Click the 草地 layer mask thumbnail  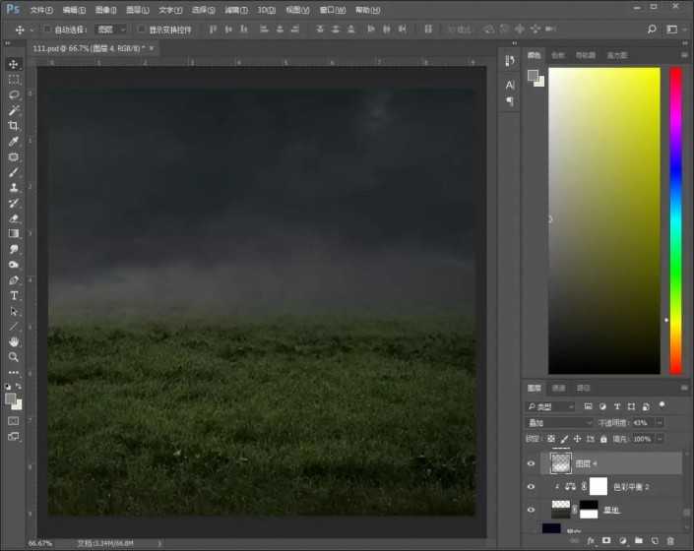tap(588, 510)
